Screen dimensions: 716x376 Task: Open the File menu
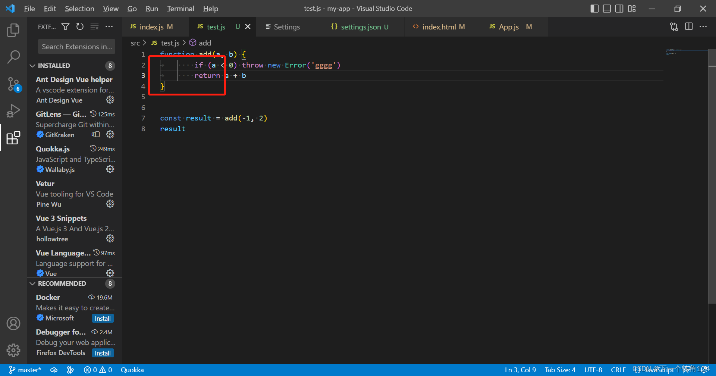[29, 9]
